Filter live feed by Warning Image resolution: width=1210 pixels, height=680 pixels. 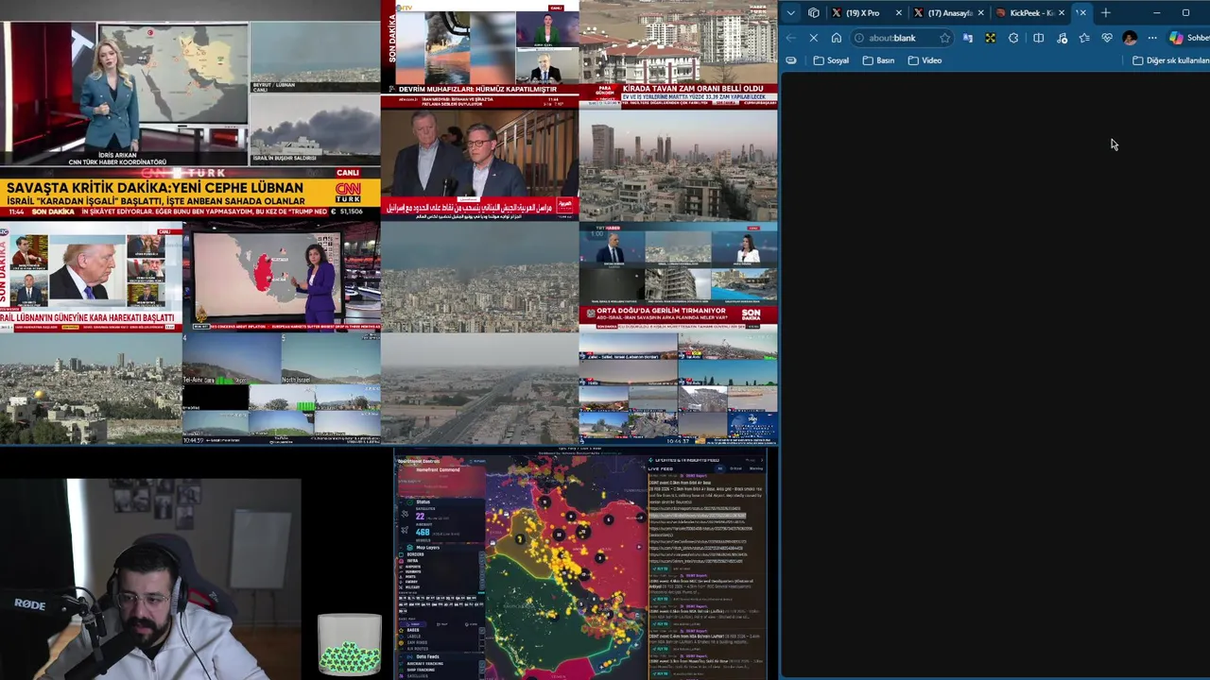[x=755, y=468]
